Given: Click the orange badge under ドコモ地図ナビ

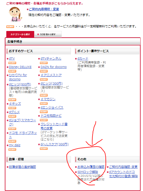Looking at the screenshot, I should (44, 120).
